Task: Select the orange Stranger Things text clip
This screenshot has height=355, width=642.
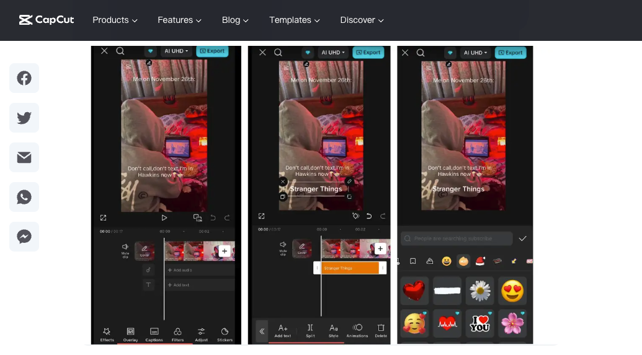Action: (350, 268)
